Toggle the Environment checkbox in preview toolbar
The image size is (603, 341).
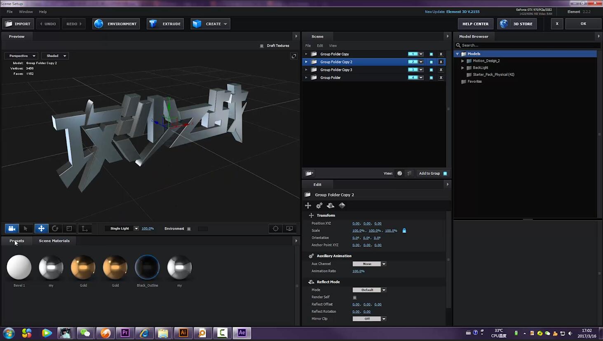[189, 229]
